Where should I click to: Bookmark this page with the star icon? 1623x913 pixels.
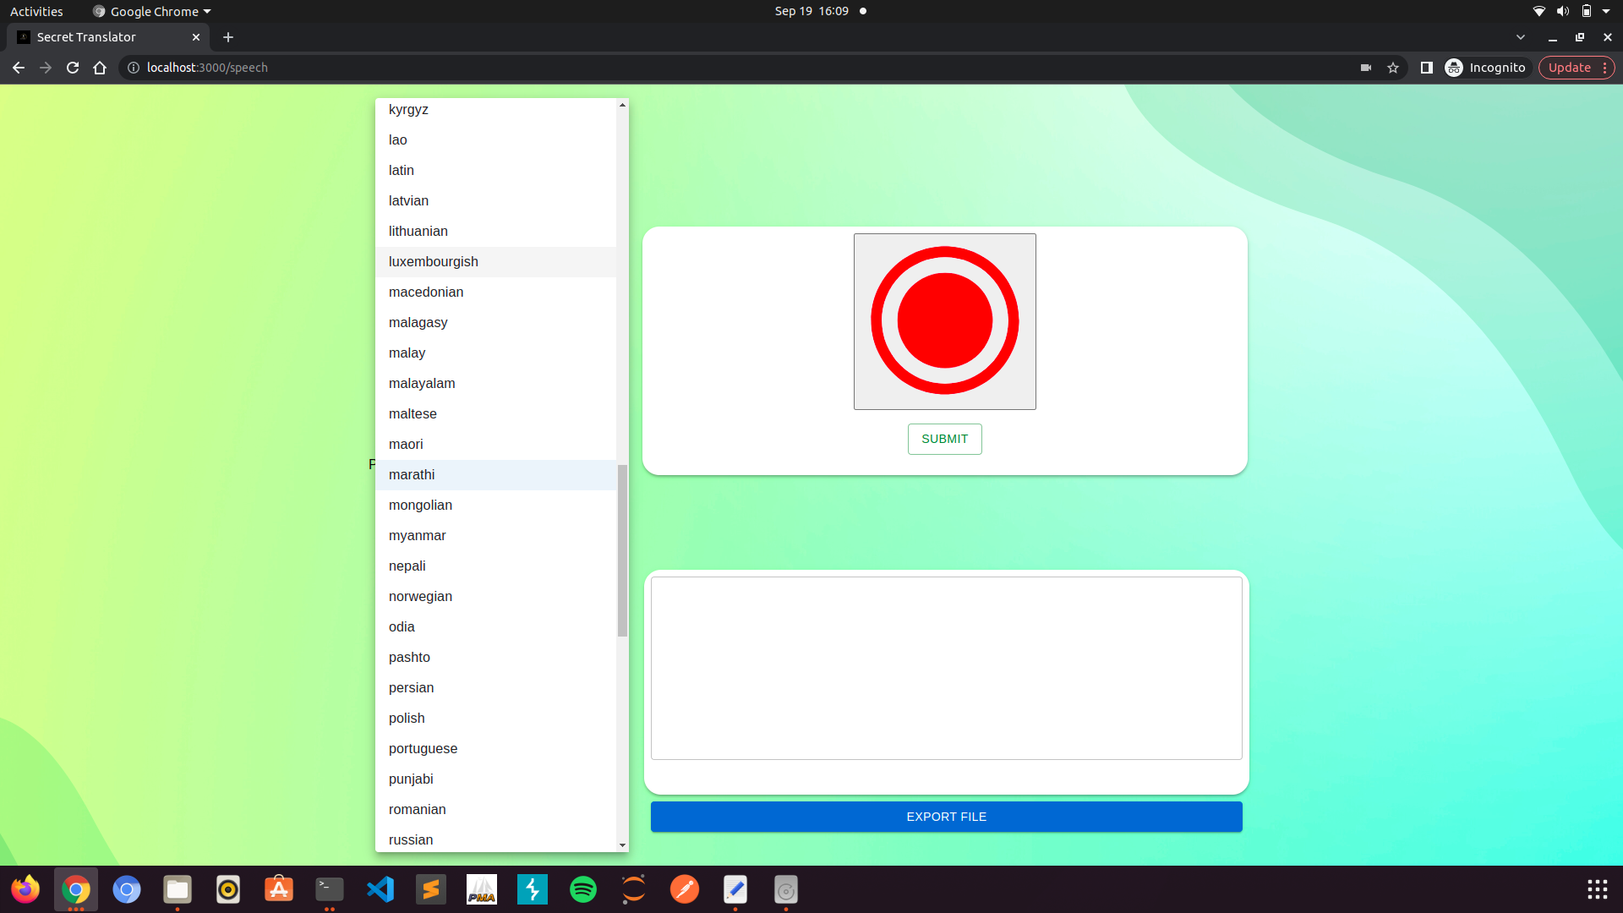click(1393, 68)
